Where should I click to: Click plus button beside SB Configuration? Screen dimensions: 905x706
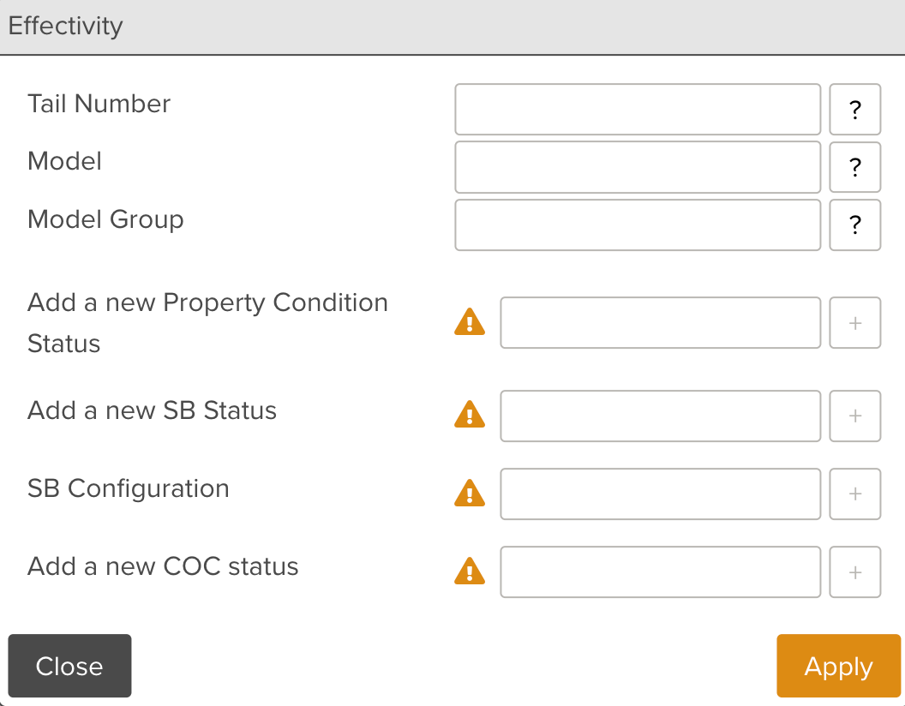[x=854, y=494]
